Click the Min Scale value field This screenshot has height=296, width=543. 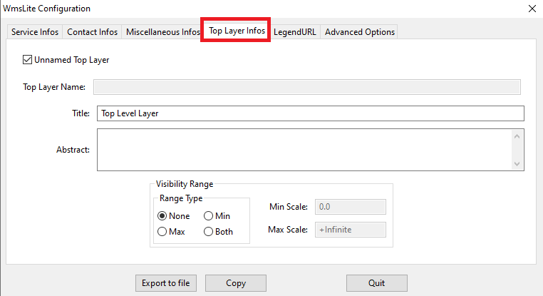(x=351, y=207)
